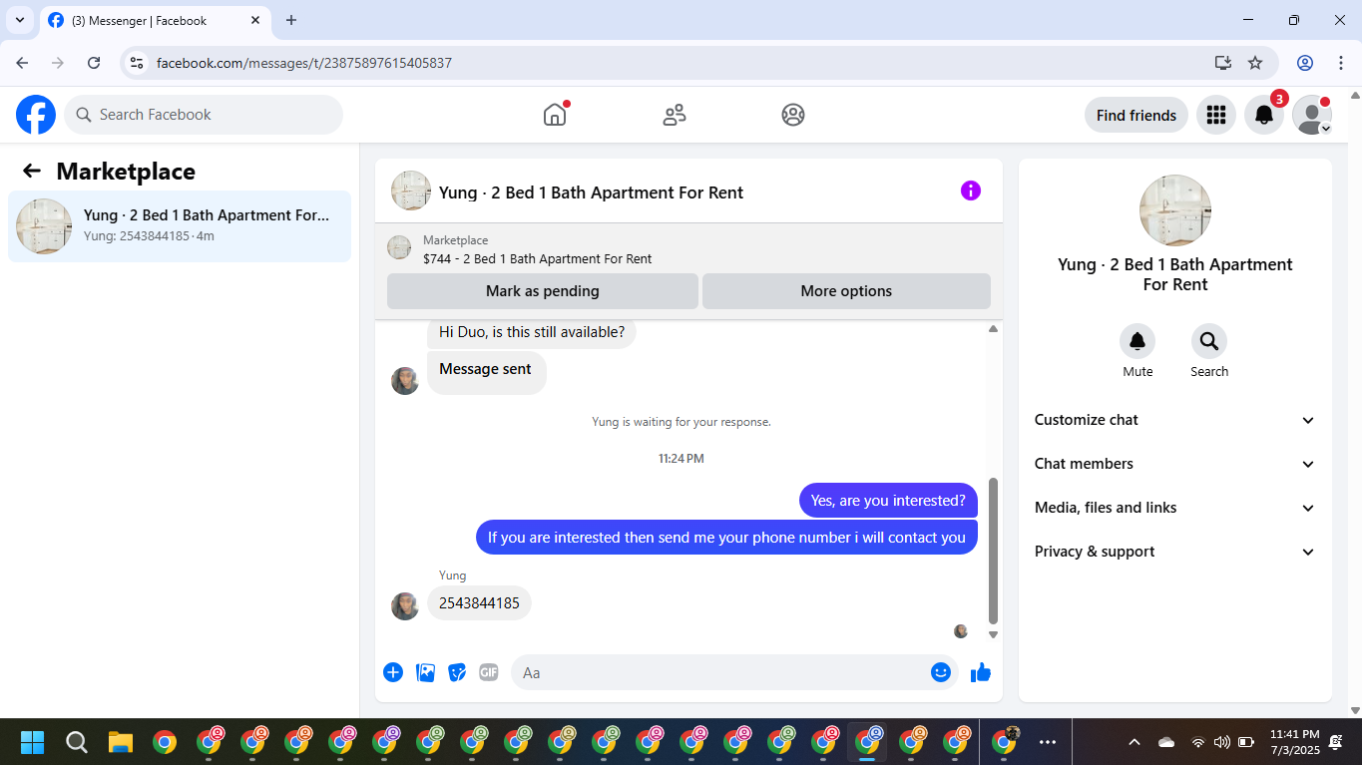Image resolution: width=1362 pixels, height=765 pixels.
Task: Close the Messenger browser tab
Action: click(254, 20)
